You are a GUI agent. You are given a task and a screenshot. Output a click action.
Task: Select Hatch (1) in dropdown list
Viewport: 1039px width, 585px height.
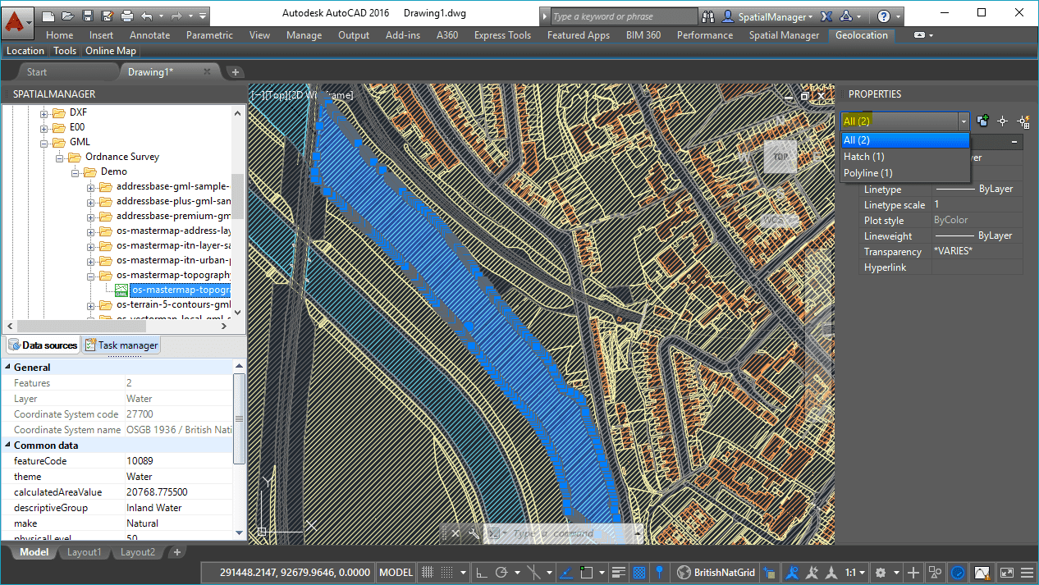(x=905, y=156)
